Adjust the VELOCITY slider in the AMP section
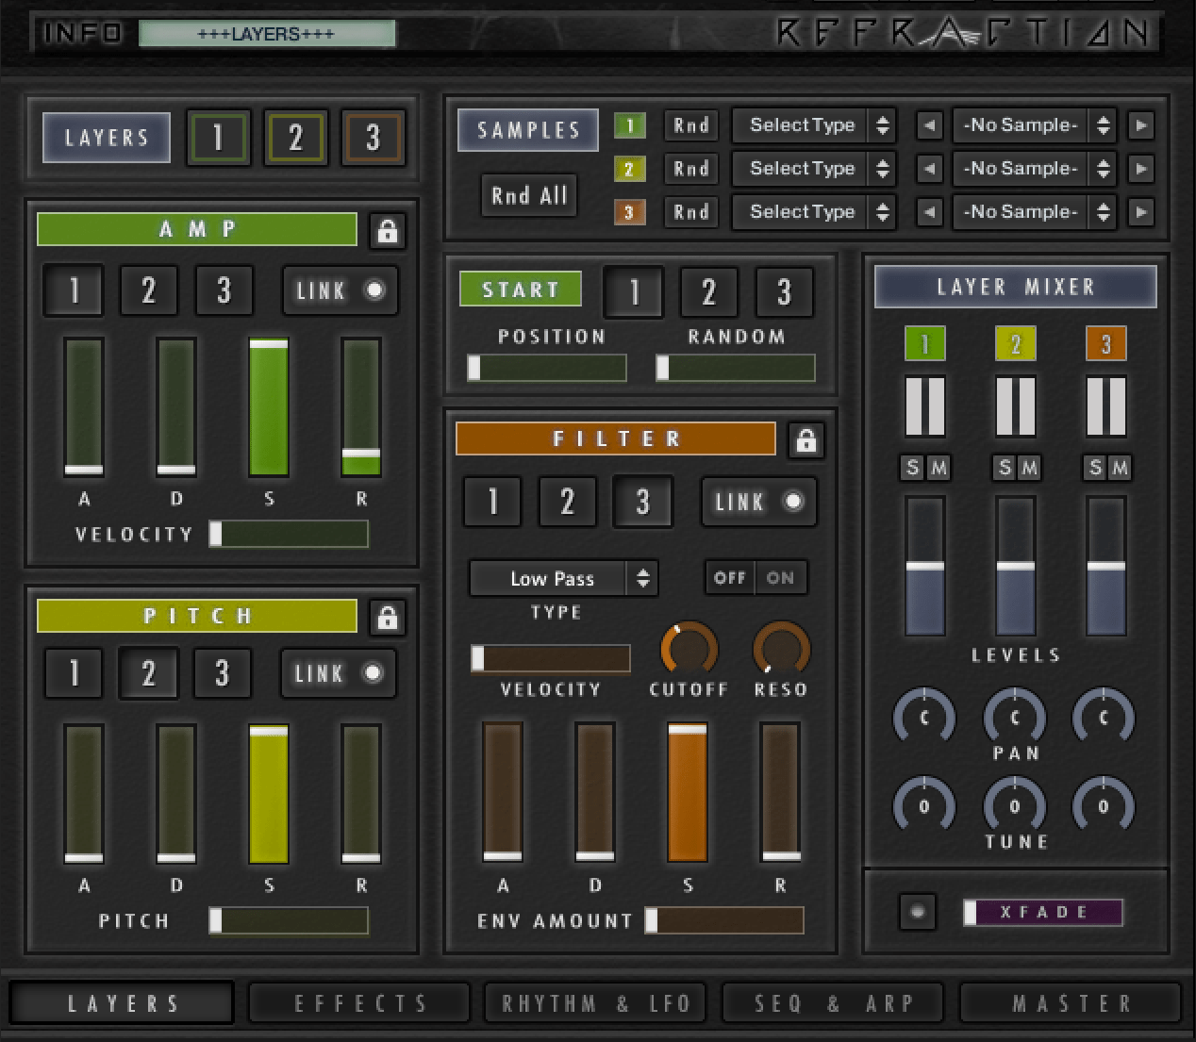This screenshot has height=1042, width=1196. 289,534
